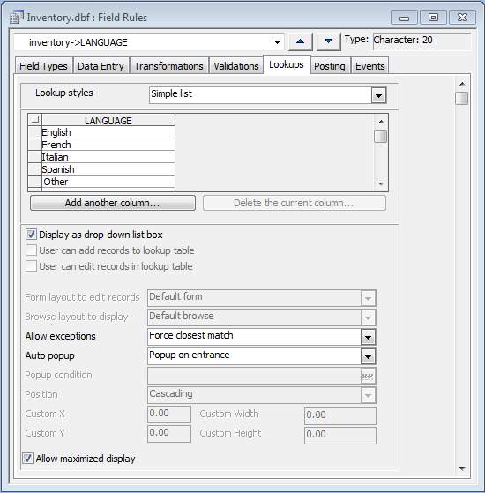
Task: Click the lookup list's scroll down arrow
Action: [x=381, y=184]
